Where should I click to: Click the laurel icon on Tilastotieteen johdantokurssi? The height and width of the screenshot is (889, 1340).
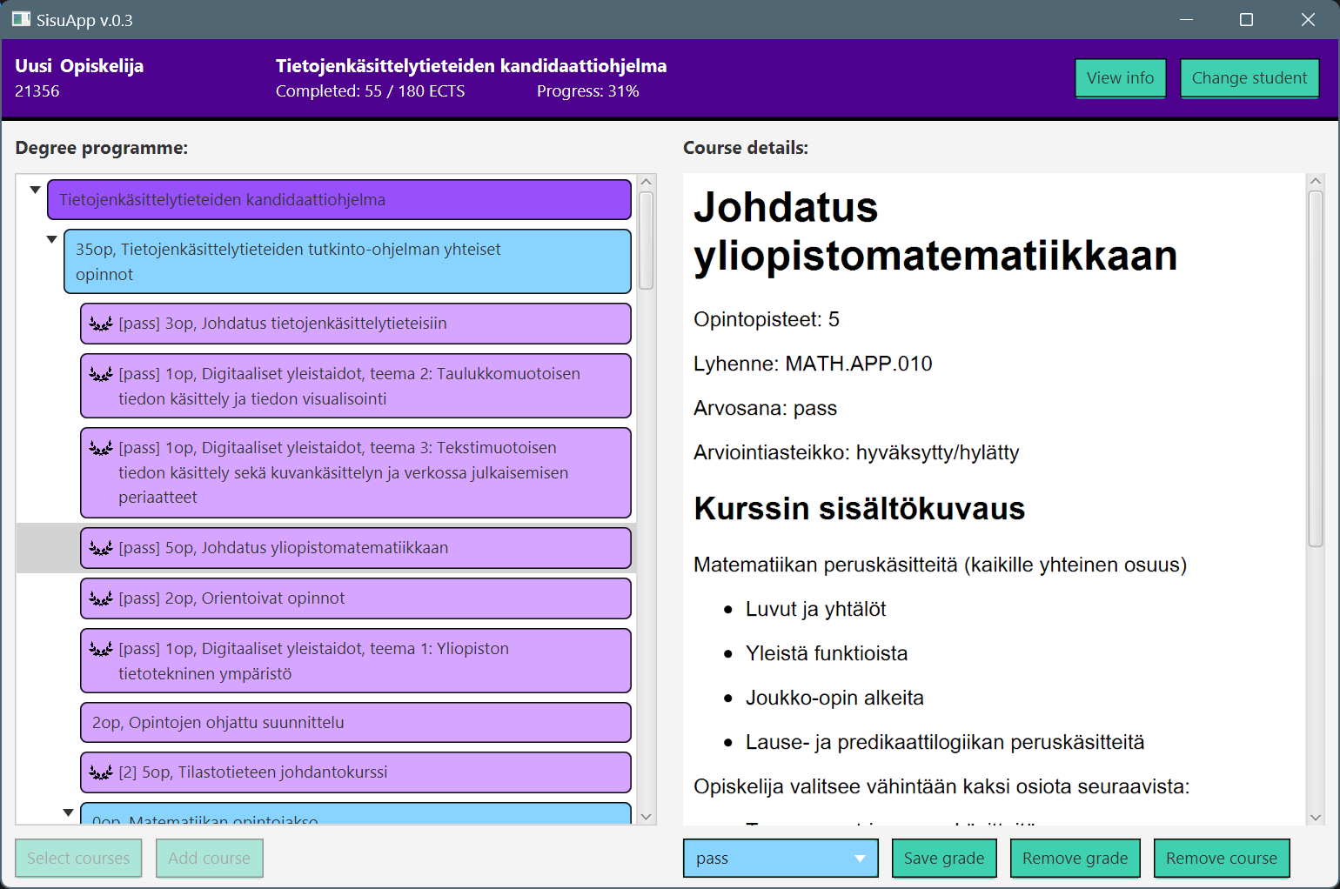coord(100,772)
